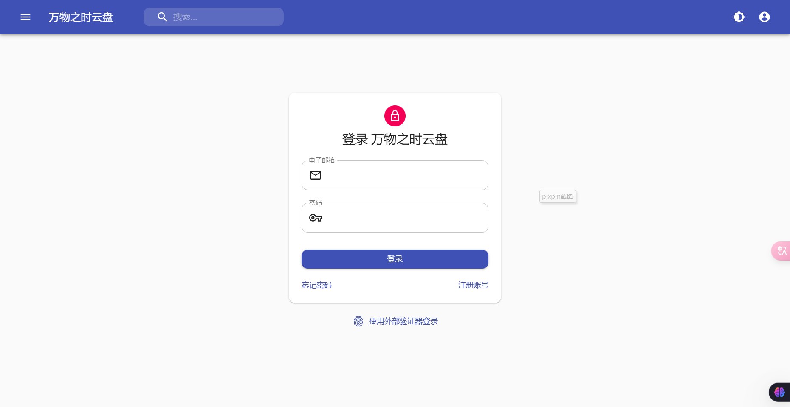Click the 万物之时云盘 header title

[x=81, y=17]
